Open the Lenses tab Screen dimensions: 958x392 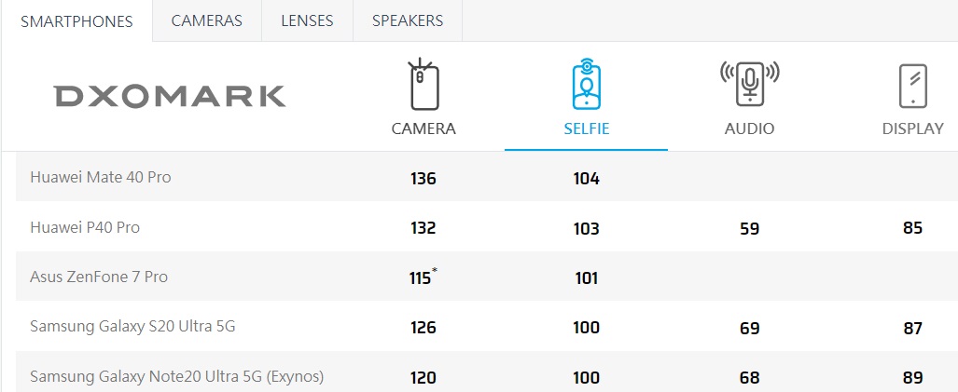[307, 20]
